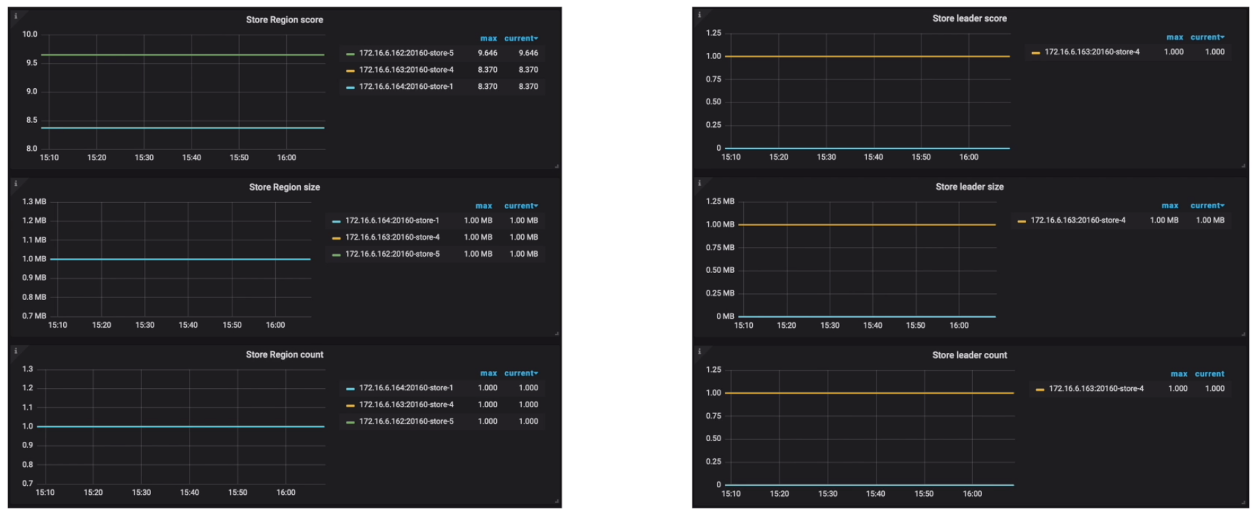Open info icon on Store leader size panel
Screen dimensions: 1255x509
(x=699, y=183)
